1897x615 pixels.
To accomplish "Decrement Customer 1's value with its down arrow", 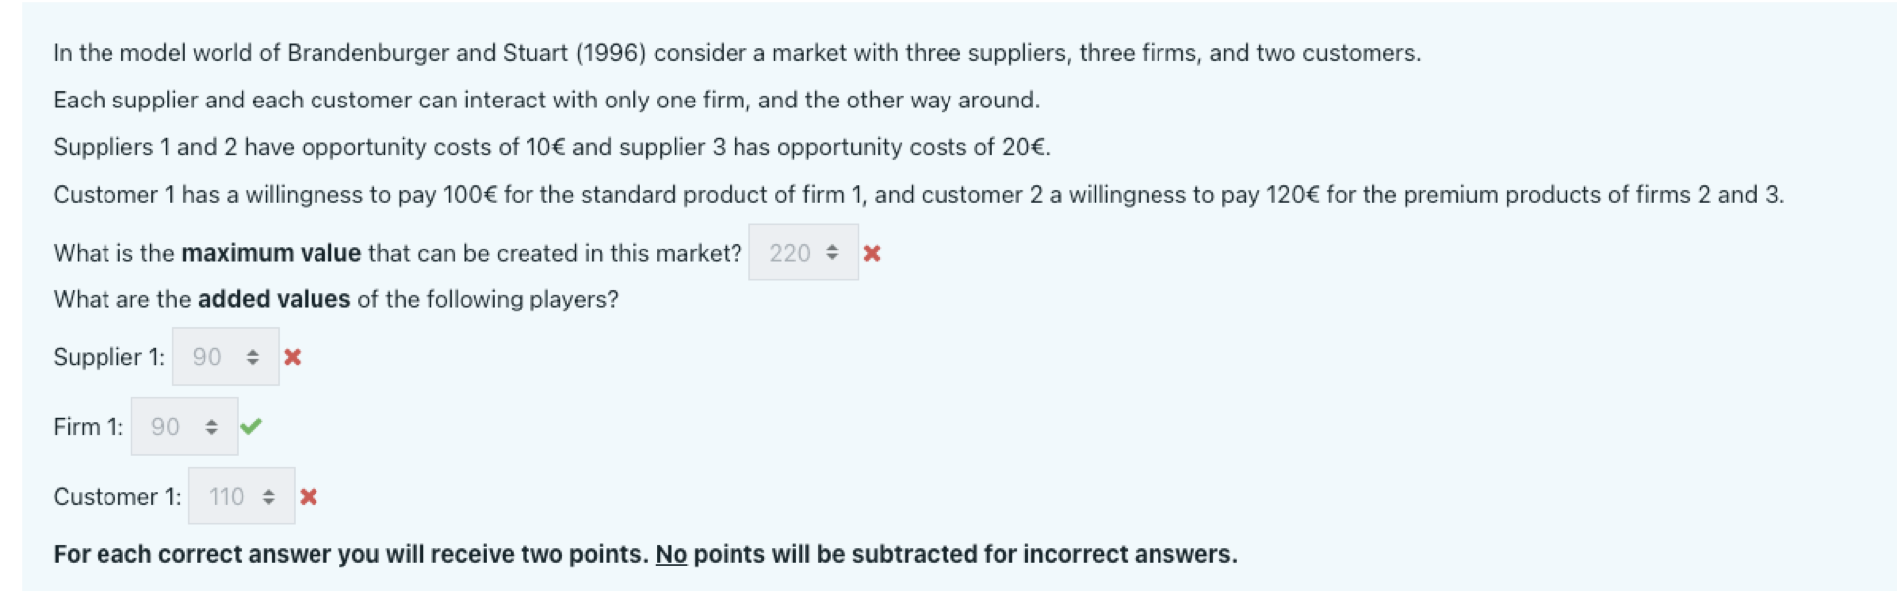I will [x=267, y=502].
